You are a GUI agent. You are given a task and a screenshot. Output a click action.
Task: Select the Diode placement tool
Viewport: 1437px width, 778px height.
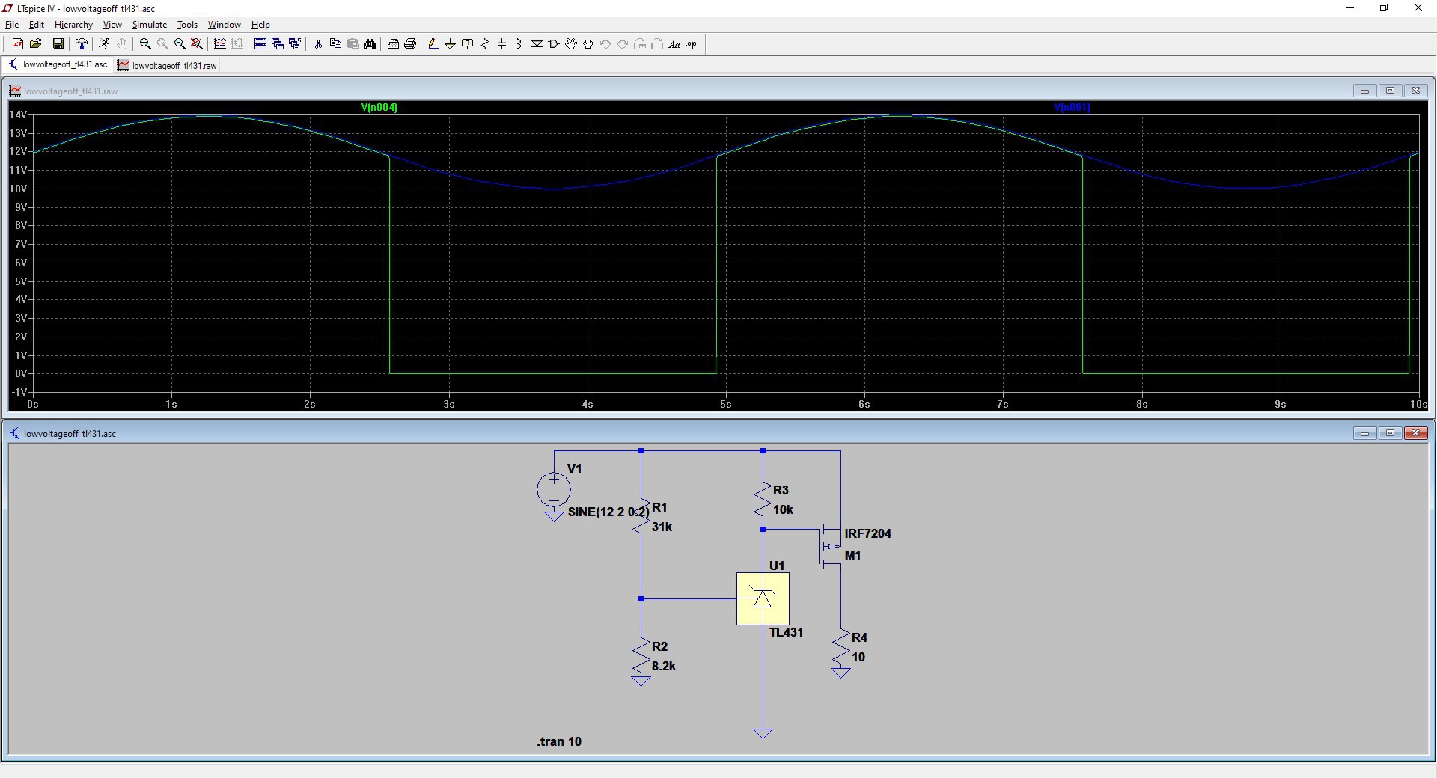coord(537,44)
